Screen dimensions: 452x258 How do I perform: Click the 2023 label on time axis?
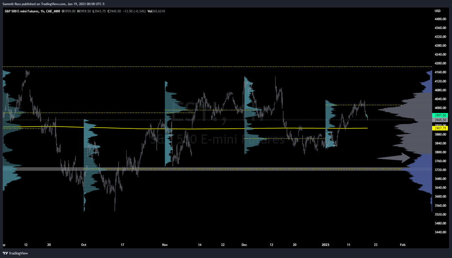click(325, 245)
